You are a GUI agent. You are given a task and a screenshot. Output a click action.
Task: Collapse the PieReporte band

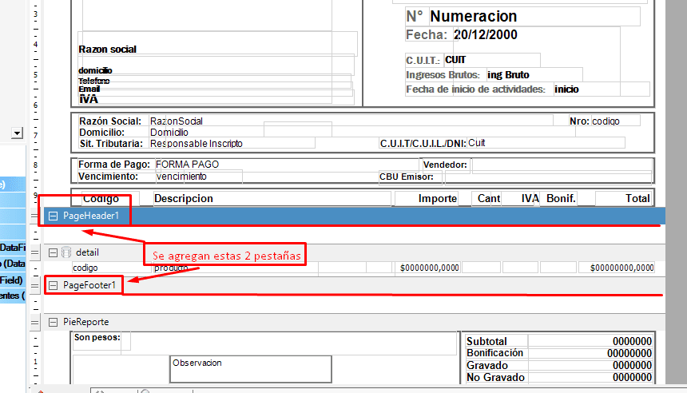pos(53,322)
